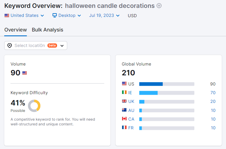Click the US flag next to Volume 90
Viewport: 226px width, 149px height.
point(25,73)
